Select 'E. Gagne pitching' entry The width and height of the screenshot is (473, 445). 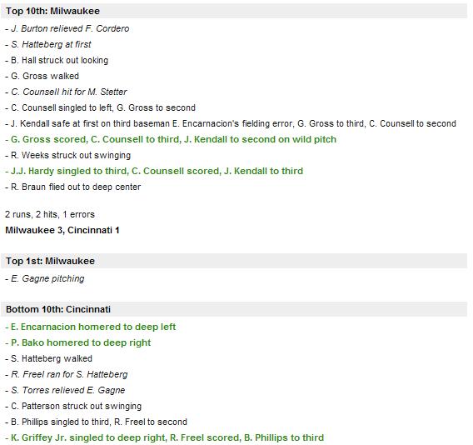pos(45,278)
